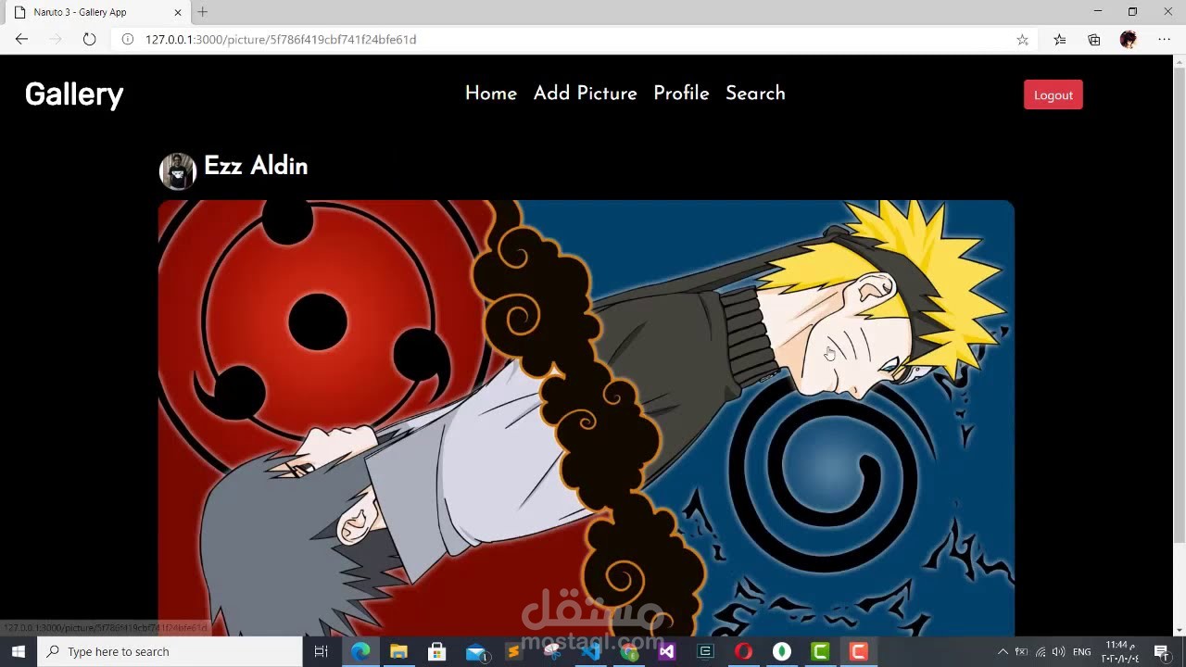Go back to the previous page

21,39
